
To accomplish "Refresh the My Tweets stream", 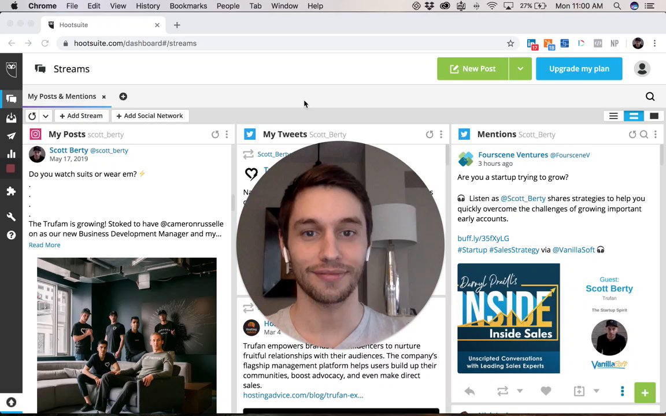I will [x=430, y=135].
